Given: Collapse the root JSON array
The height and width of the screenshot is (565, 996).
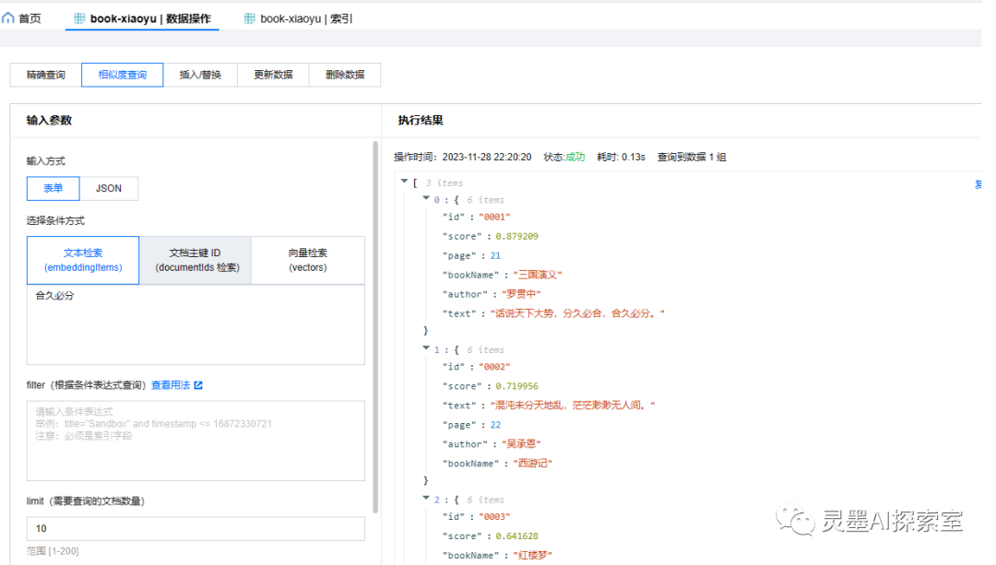Looking at the screenshot, I should pos(404,182).
